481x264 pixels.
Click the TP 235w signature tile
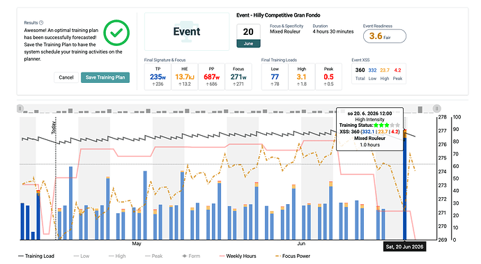(x=158, y=77)
